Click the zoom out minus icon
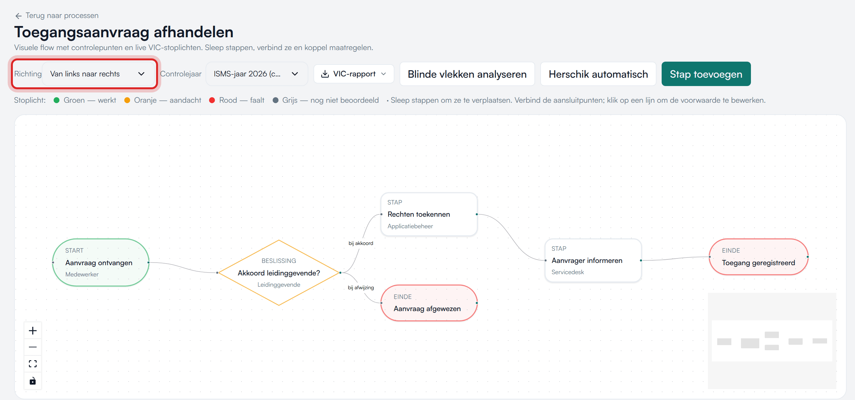 tap(32, 347)
